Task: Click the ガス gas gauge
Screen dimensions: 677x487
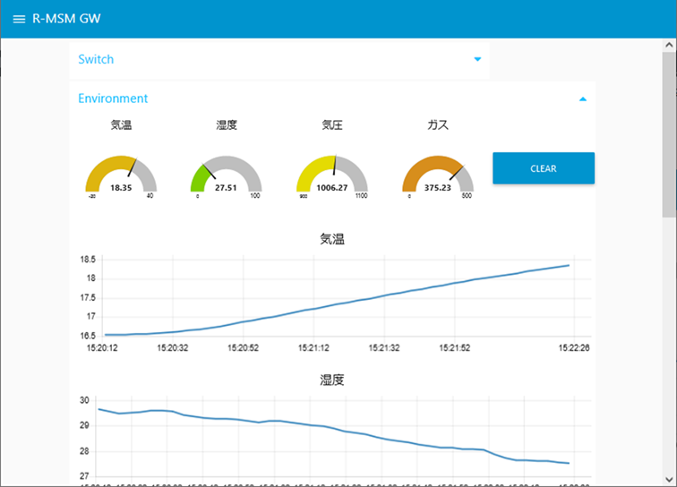Action: point(438,173)
